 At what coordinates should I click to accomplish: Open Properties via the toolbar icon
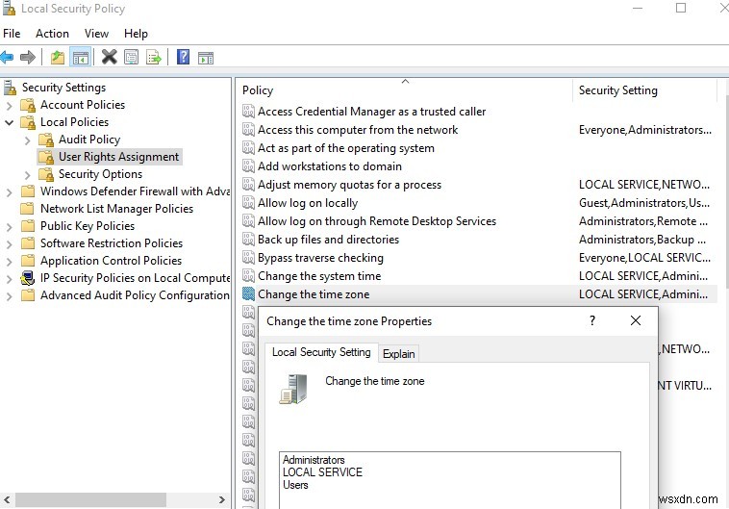tap(132, 58)
